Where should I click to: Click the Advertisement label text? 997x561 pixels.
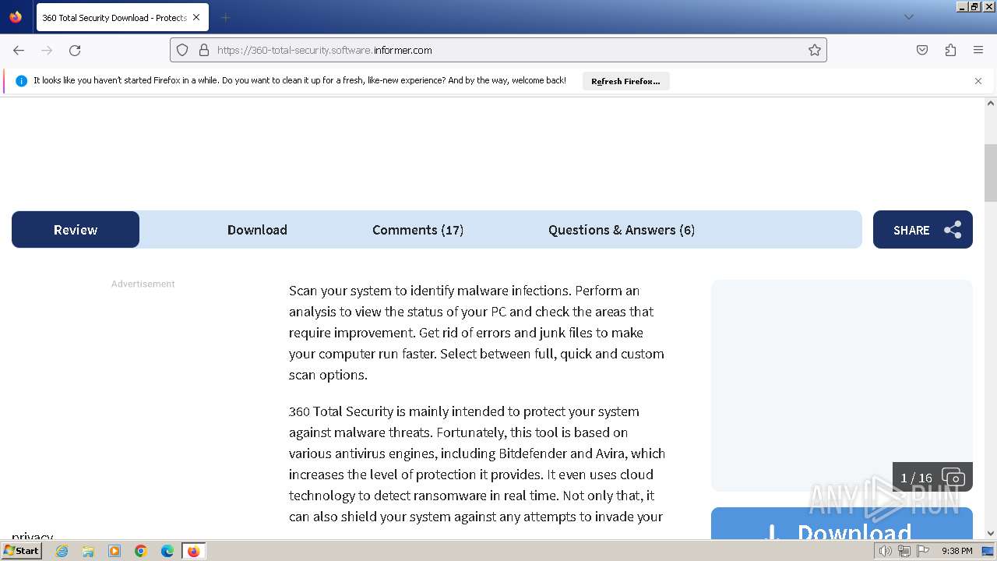[143, 284]
